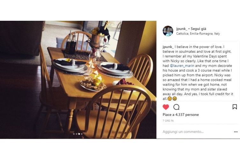Click the kissing face emoji in caption
The image size is (240, 160).
point(170,99)
